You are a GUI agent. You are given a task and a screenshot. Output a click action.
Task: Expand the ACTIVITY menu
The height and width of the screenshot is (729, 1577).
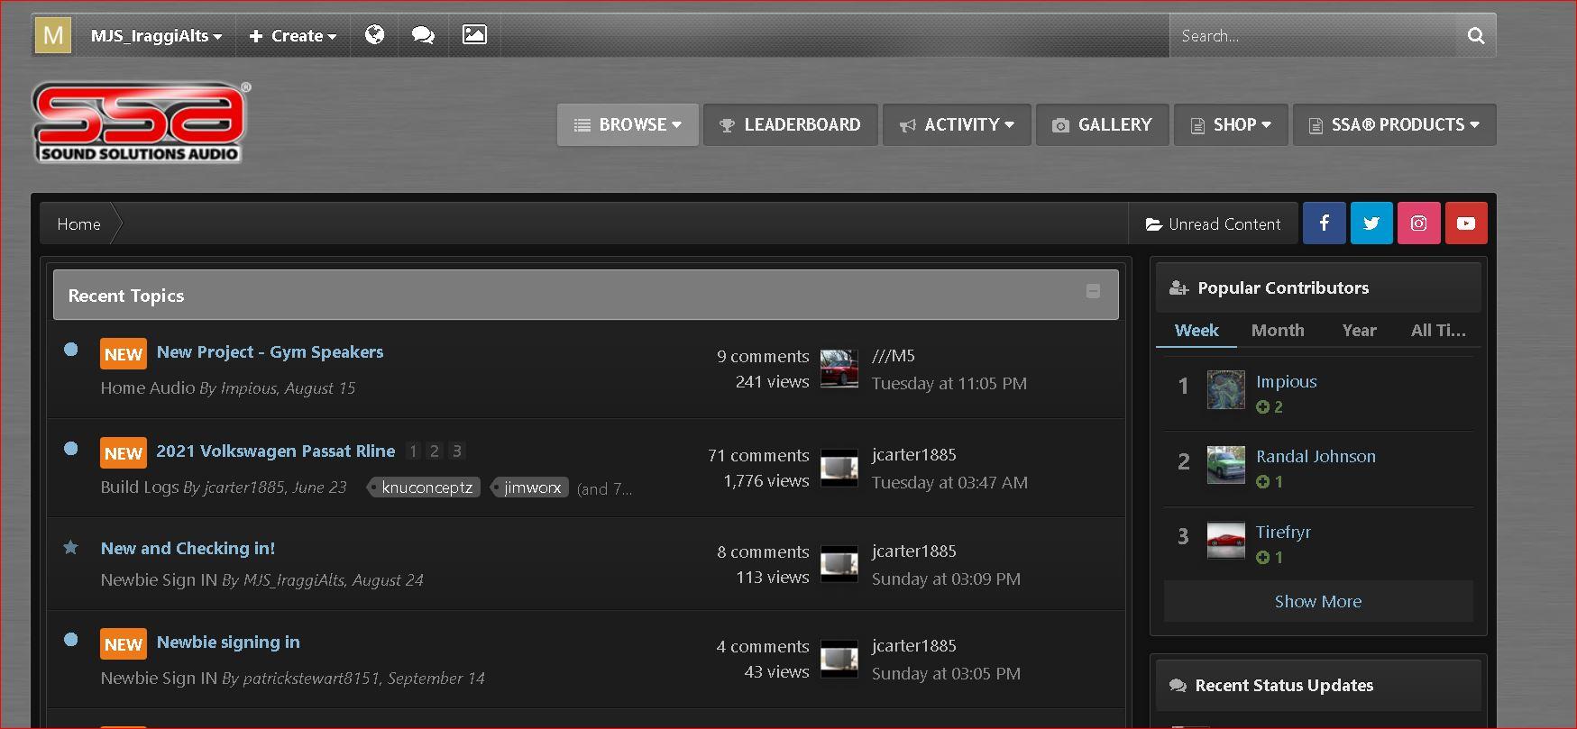pos(957,124)
